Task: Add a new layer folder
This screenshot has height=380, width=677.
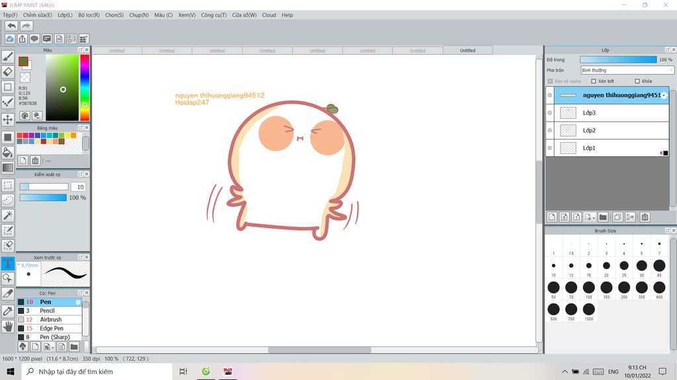Action: (x=603, y=217)
